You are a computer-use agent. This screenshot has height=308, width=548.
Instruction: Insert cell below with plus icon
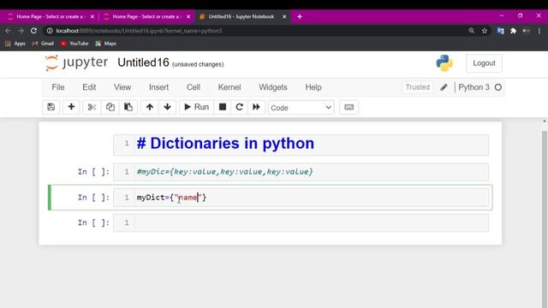pos(71,107)
